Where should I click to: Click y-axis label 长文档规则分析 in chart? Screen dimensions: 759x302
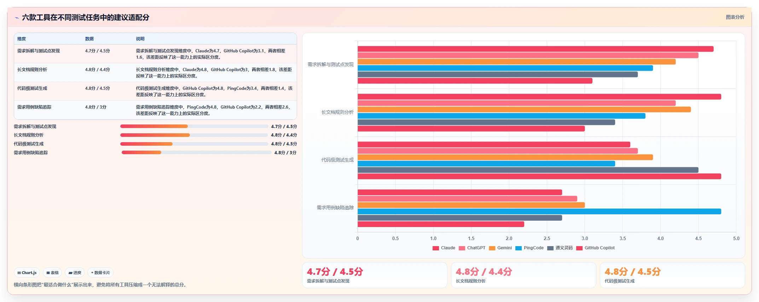[x=337, y=112]
